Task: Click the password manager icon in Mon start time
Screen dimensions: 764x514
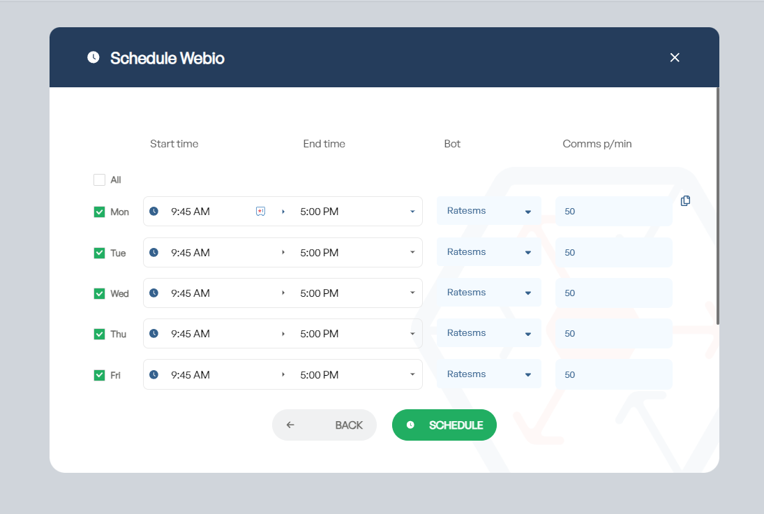Action: [x=261, y=211]
